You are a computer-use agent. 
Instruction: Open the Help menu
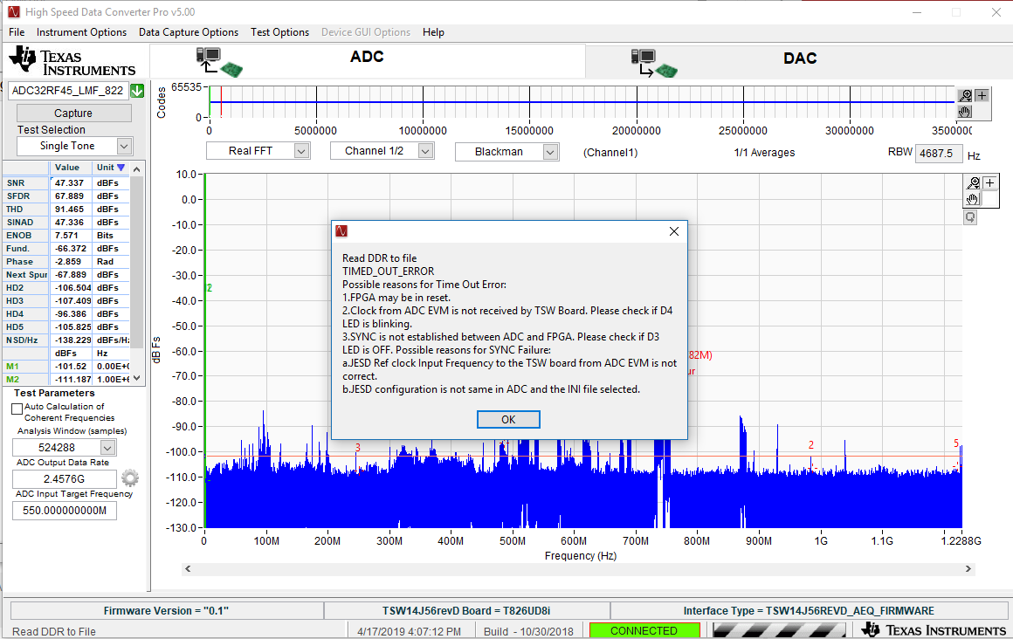(433, 32)
